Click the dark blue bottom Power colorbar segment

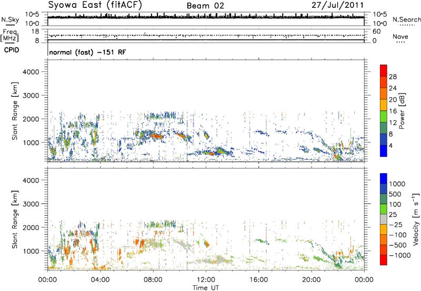pyautogui.click(x=384, y=151)
